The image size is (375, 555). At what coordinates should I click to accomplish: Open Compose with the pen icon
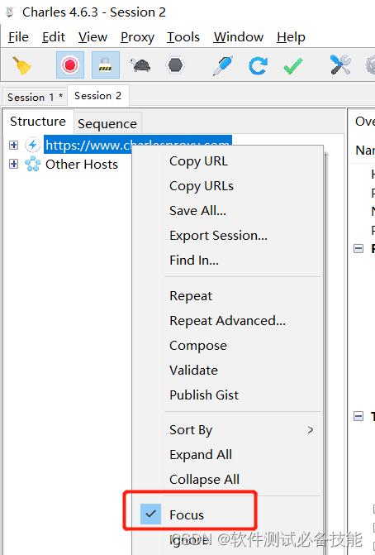[223, 65]
